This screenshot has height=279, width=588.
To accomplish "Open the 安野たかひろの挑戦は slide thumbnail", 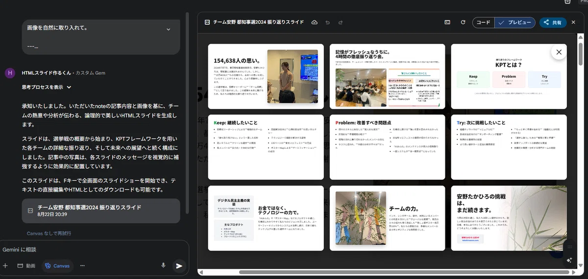I will (509, 218).
